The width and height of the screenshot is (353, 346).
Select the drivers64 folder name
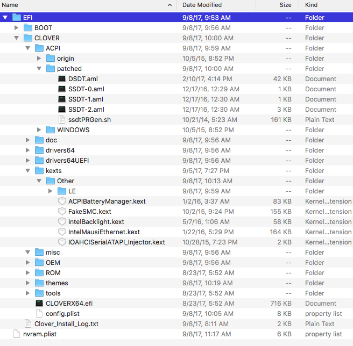tap(60, 150)
